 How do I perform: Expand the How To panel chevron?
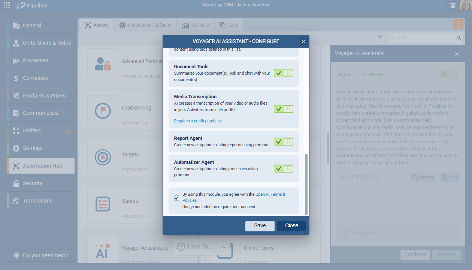223,247
